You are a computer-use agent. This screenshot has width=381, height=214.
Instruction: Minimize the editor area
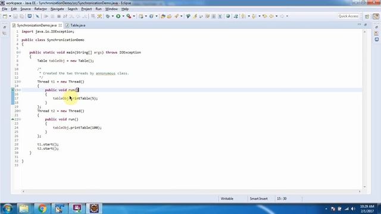point(359,25)
